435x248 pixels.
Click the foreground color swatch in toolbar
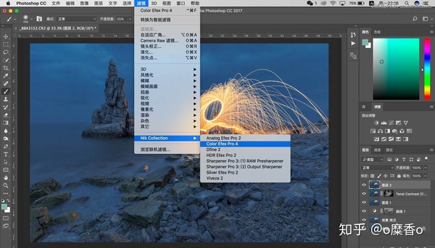[4, 207]
